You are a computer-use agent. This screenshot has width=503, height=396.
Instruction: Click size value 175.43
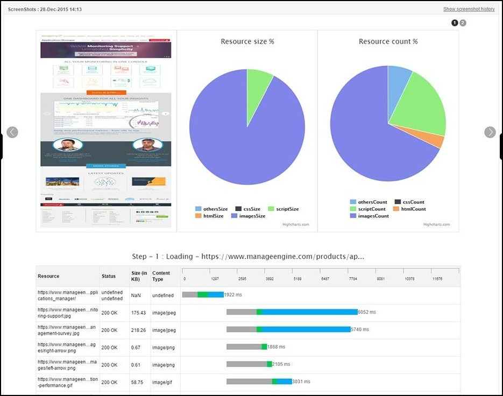tap(138, 313)
